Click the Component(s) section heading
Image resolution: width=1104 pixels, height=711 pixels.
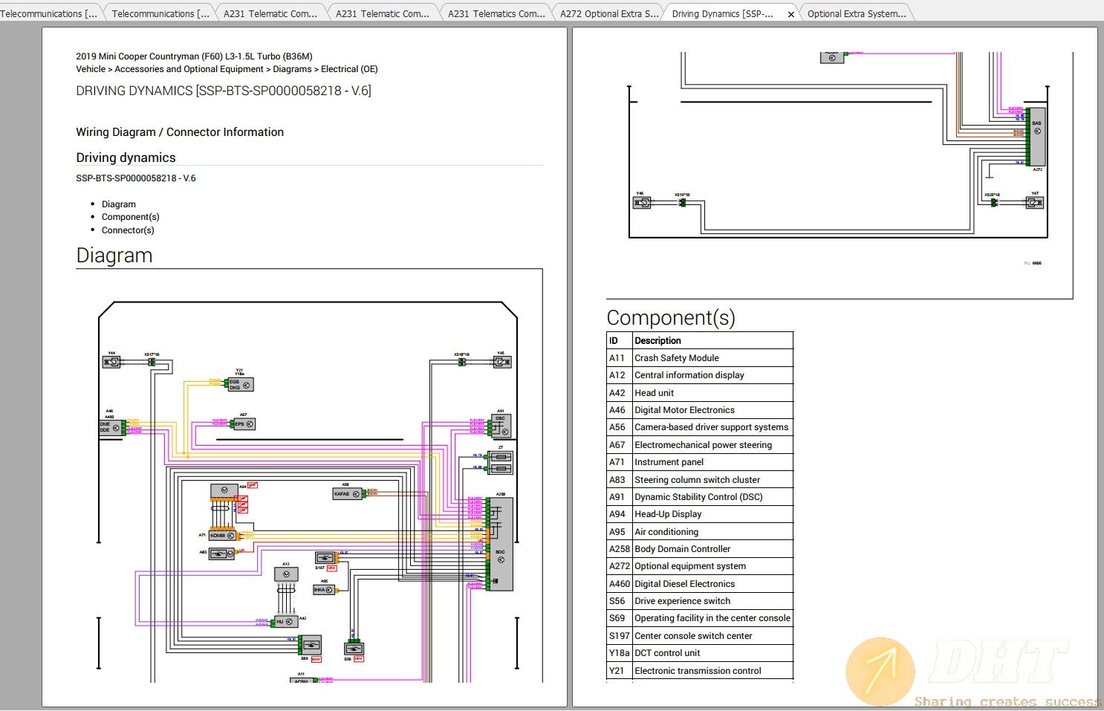(671, 318)
